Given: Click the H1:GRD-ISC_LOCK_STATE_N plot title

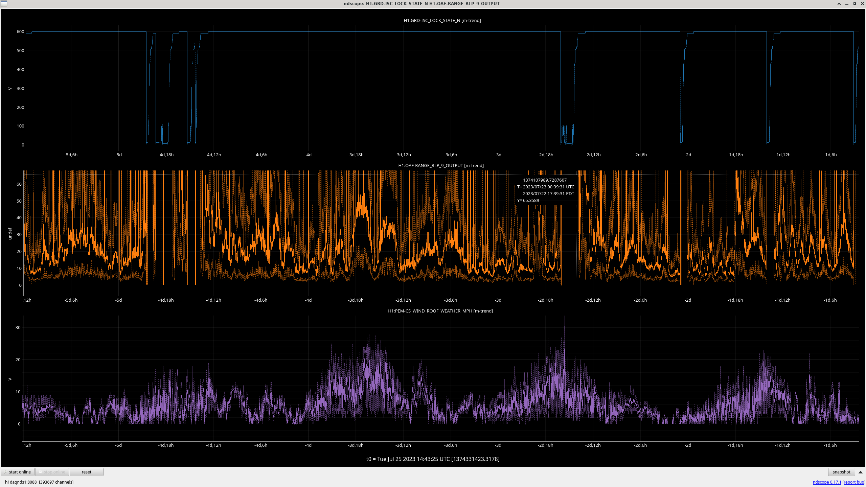Looking at the screenshot, I should pos(442,20).
